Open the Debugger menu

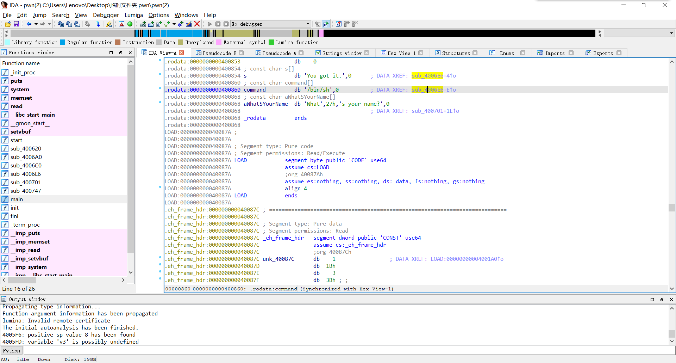(x=106, y=15)
